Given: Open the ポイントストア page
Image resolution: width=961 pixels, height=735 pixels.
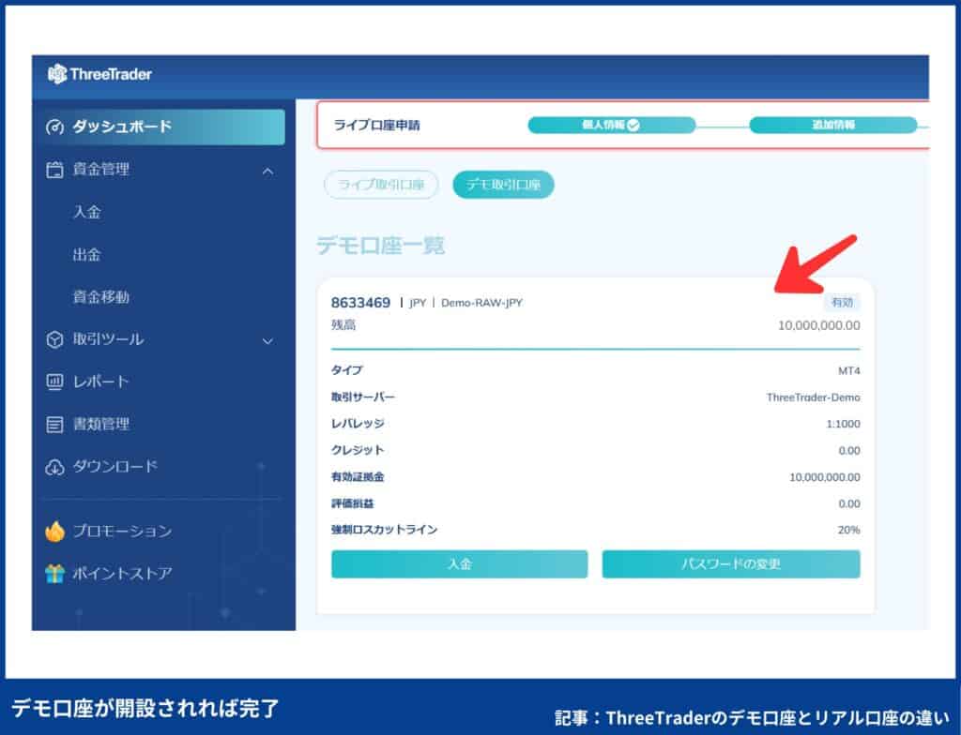Looking at the screenshot, I should coord(123,574).
